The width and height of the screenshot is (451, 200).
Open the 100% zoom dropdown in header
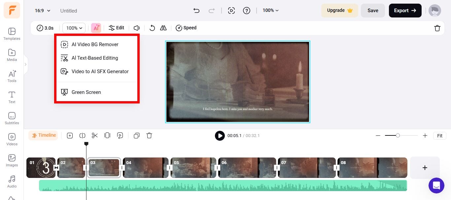click(x=270, y=11)
